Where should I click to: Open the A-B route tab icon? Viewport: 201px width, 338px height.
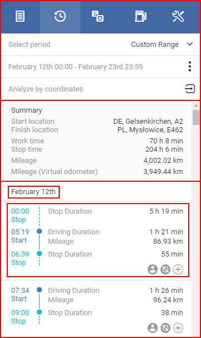pos(98,17)
